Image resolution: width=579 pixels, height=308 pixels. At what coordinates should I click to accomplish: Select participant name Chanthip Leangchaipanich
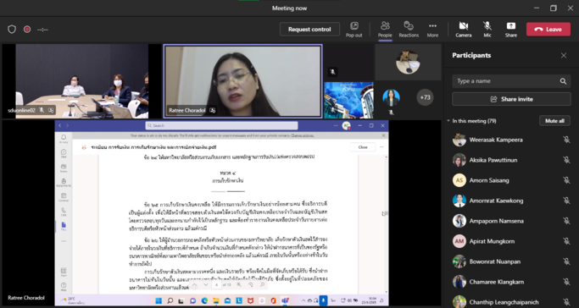click(x=504, y=302)
